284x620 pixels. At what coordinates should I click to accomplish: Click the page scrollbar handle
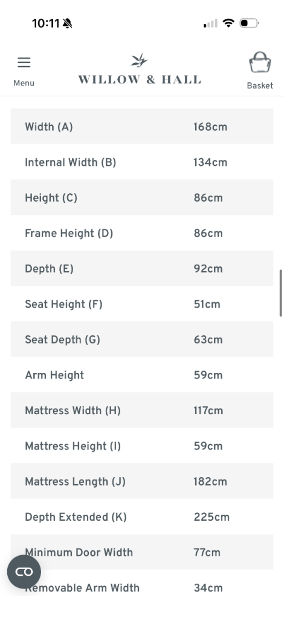281,293
